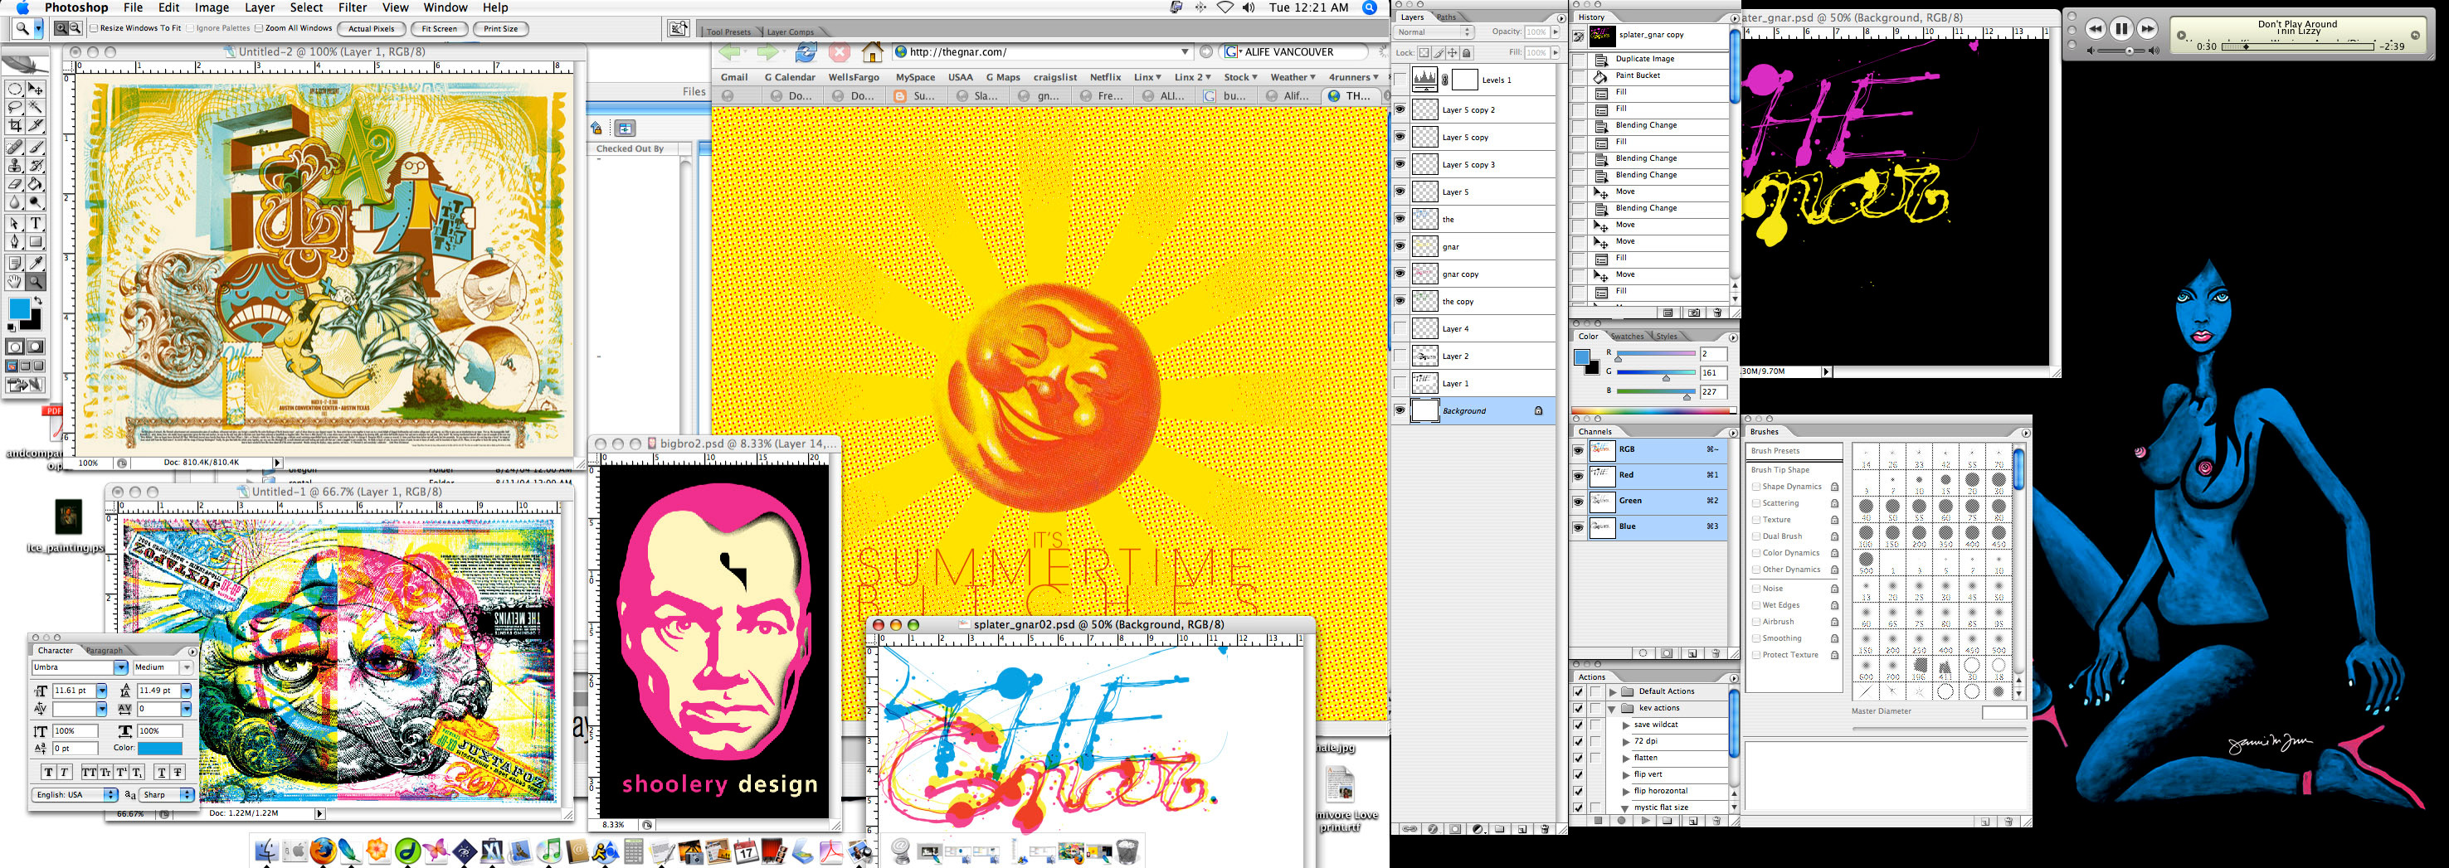Viewport: 2449px width, 868px height.
Task: Select the Crop tool
Action: click(15, 125)
